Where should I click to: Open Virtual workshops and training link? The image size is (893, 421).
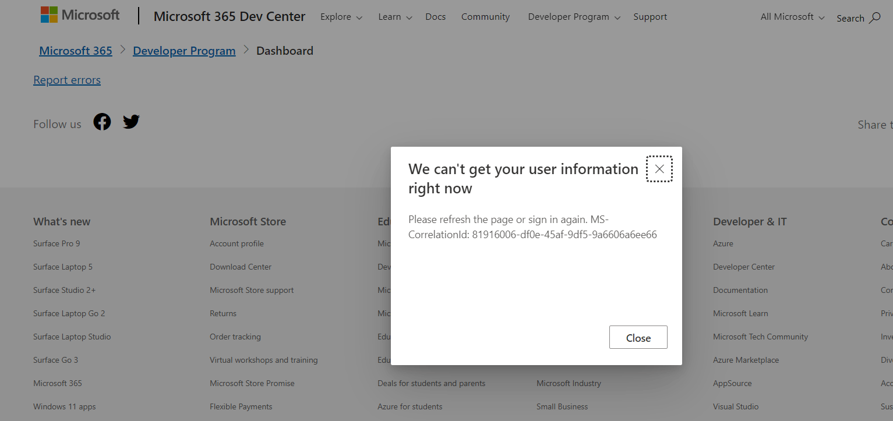pos(264,360)
